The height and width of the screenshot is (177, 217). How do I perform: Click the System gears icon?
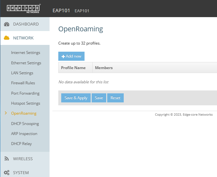(x=6, y=172)
